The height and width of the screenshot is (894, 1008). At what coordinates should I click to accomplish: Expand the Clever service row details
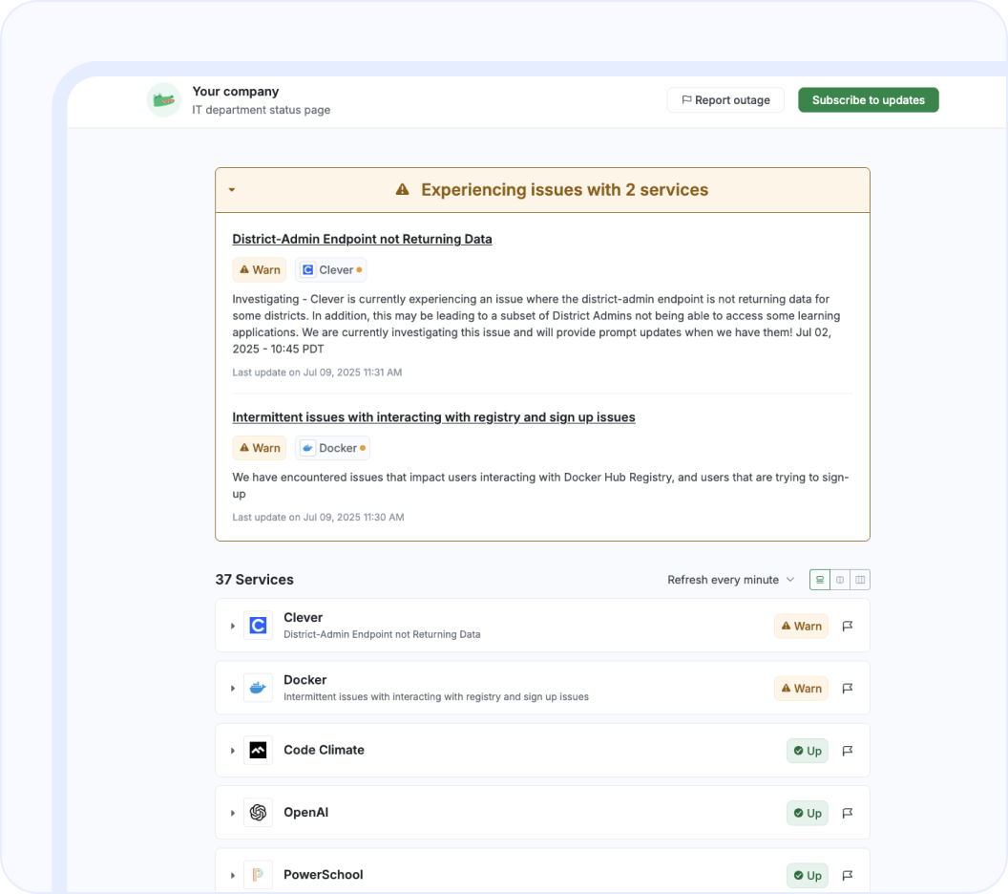click(233, 626)
